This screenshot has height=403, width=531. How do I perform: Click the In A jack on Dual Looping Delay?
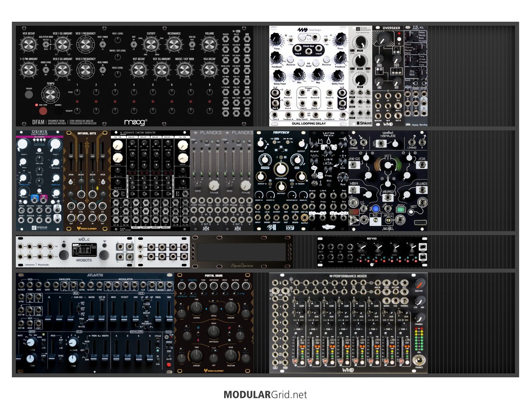point(275,94)
